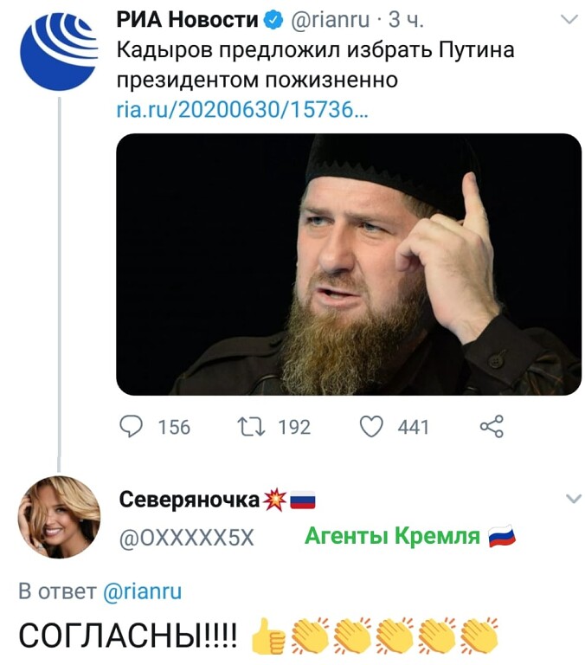Open the @rianru handle in header

pyautogui.click(x=331, y=20)
